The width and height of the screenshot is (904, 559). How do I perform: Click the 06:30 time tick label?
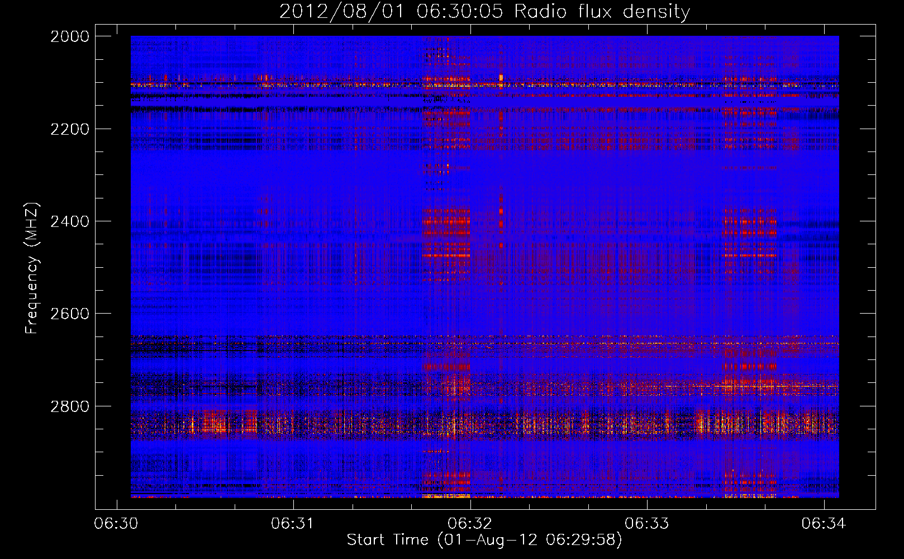116,524
